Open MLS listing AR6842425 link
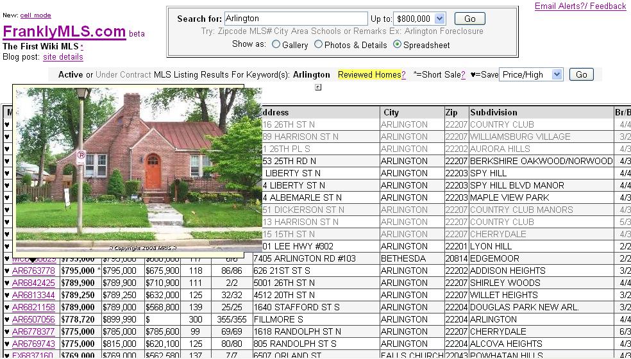The width and height of the screenshot is (631, 359). point(33,283)
